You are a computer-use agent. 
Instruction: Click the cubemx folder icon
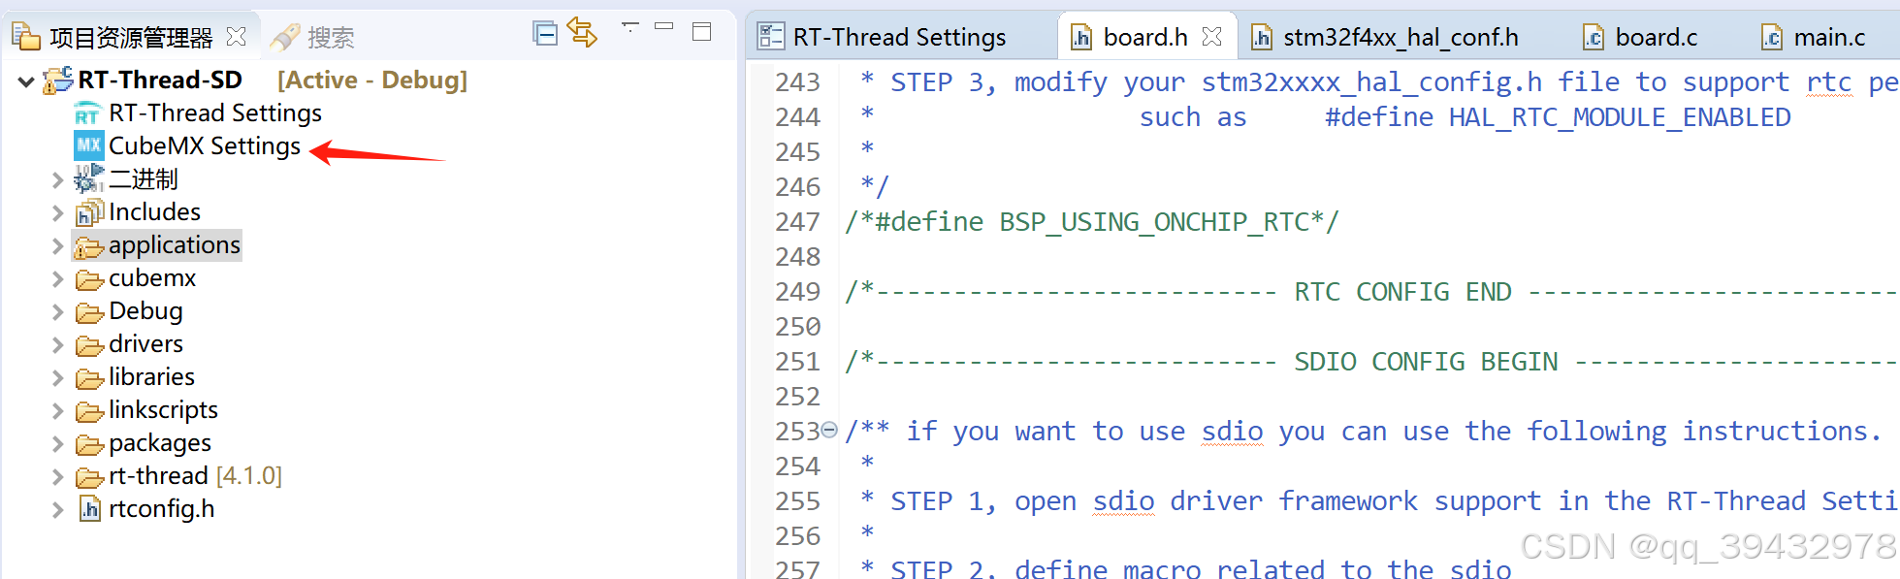[x=89, y=280]
